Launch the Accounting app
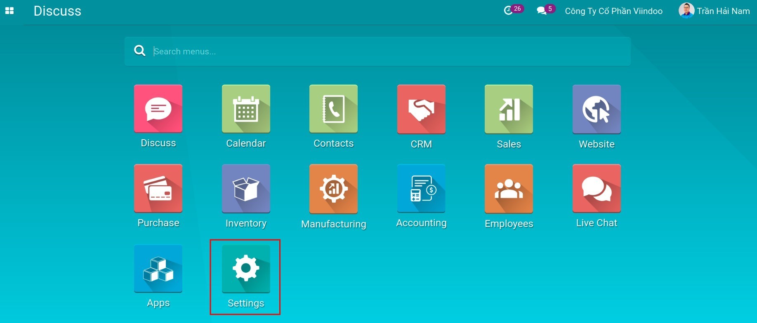This screenshot has width=757, height=323. (421, 188)
